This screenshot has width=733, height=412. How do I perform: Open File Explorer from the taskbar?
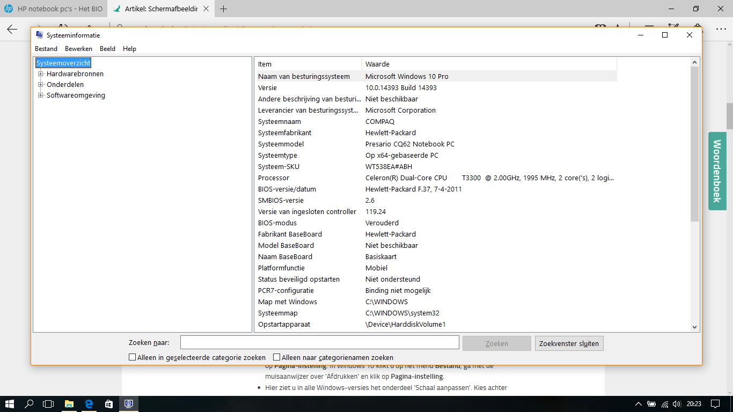click(69, 405)
